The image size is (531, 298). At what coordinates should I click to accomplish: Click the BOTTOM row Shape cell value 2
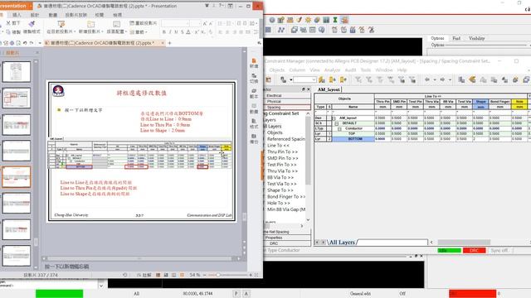(x=480, y=139)
